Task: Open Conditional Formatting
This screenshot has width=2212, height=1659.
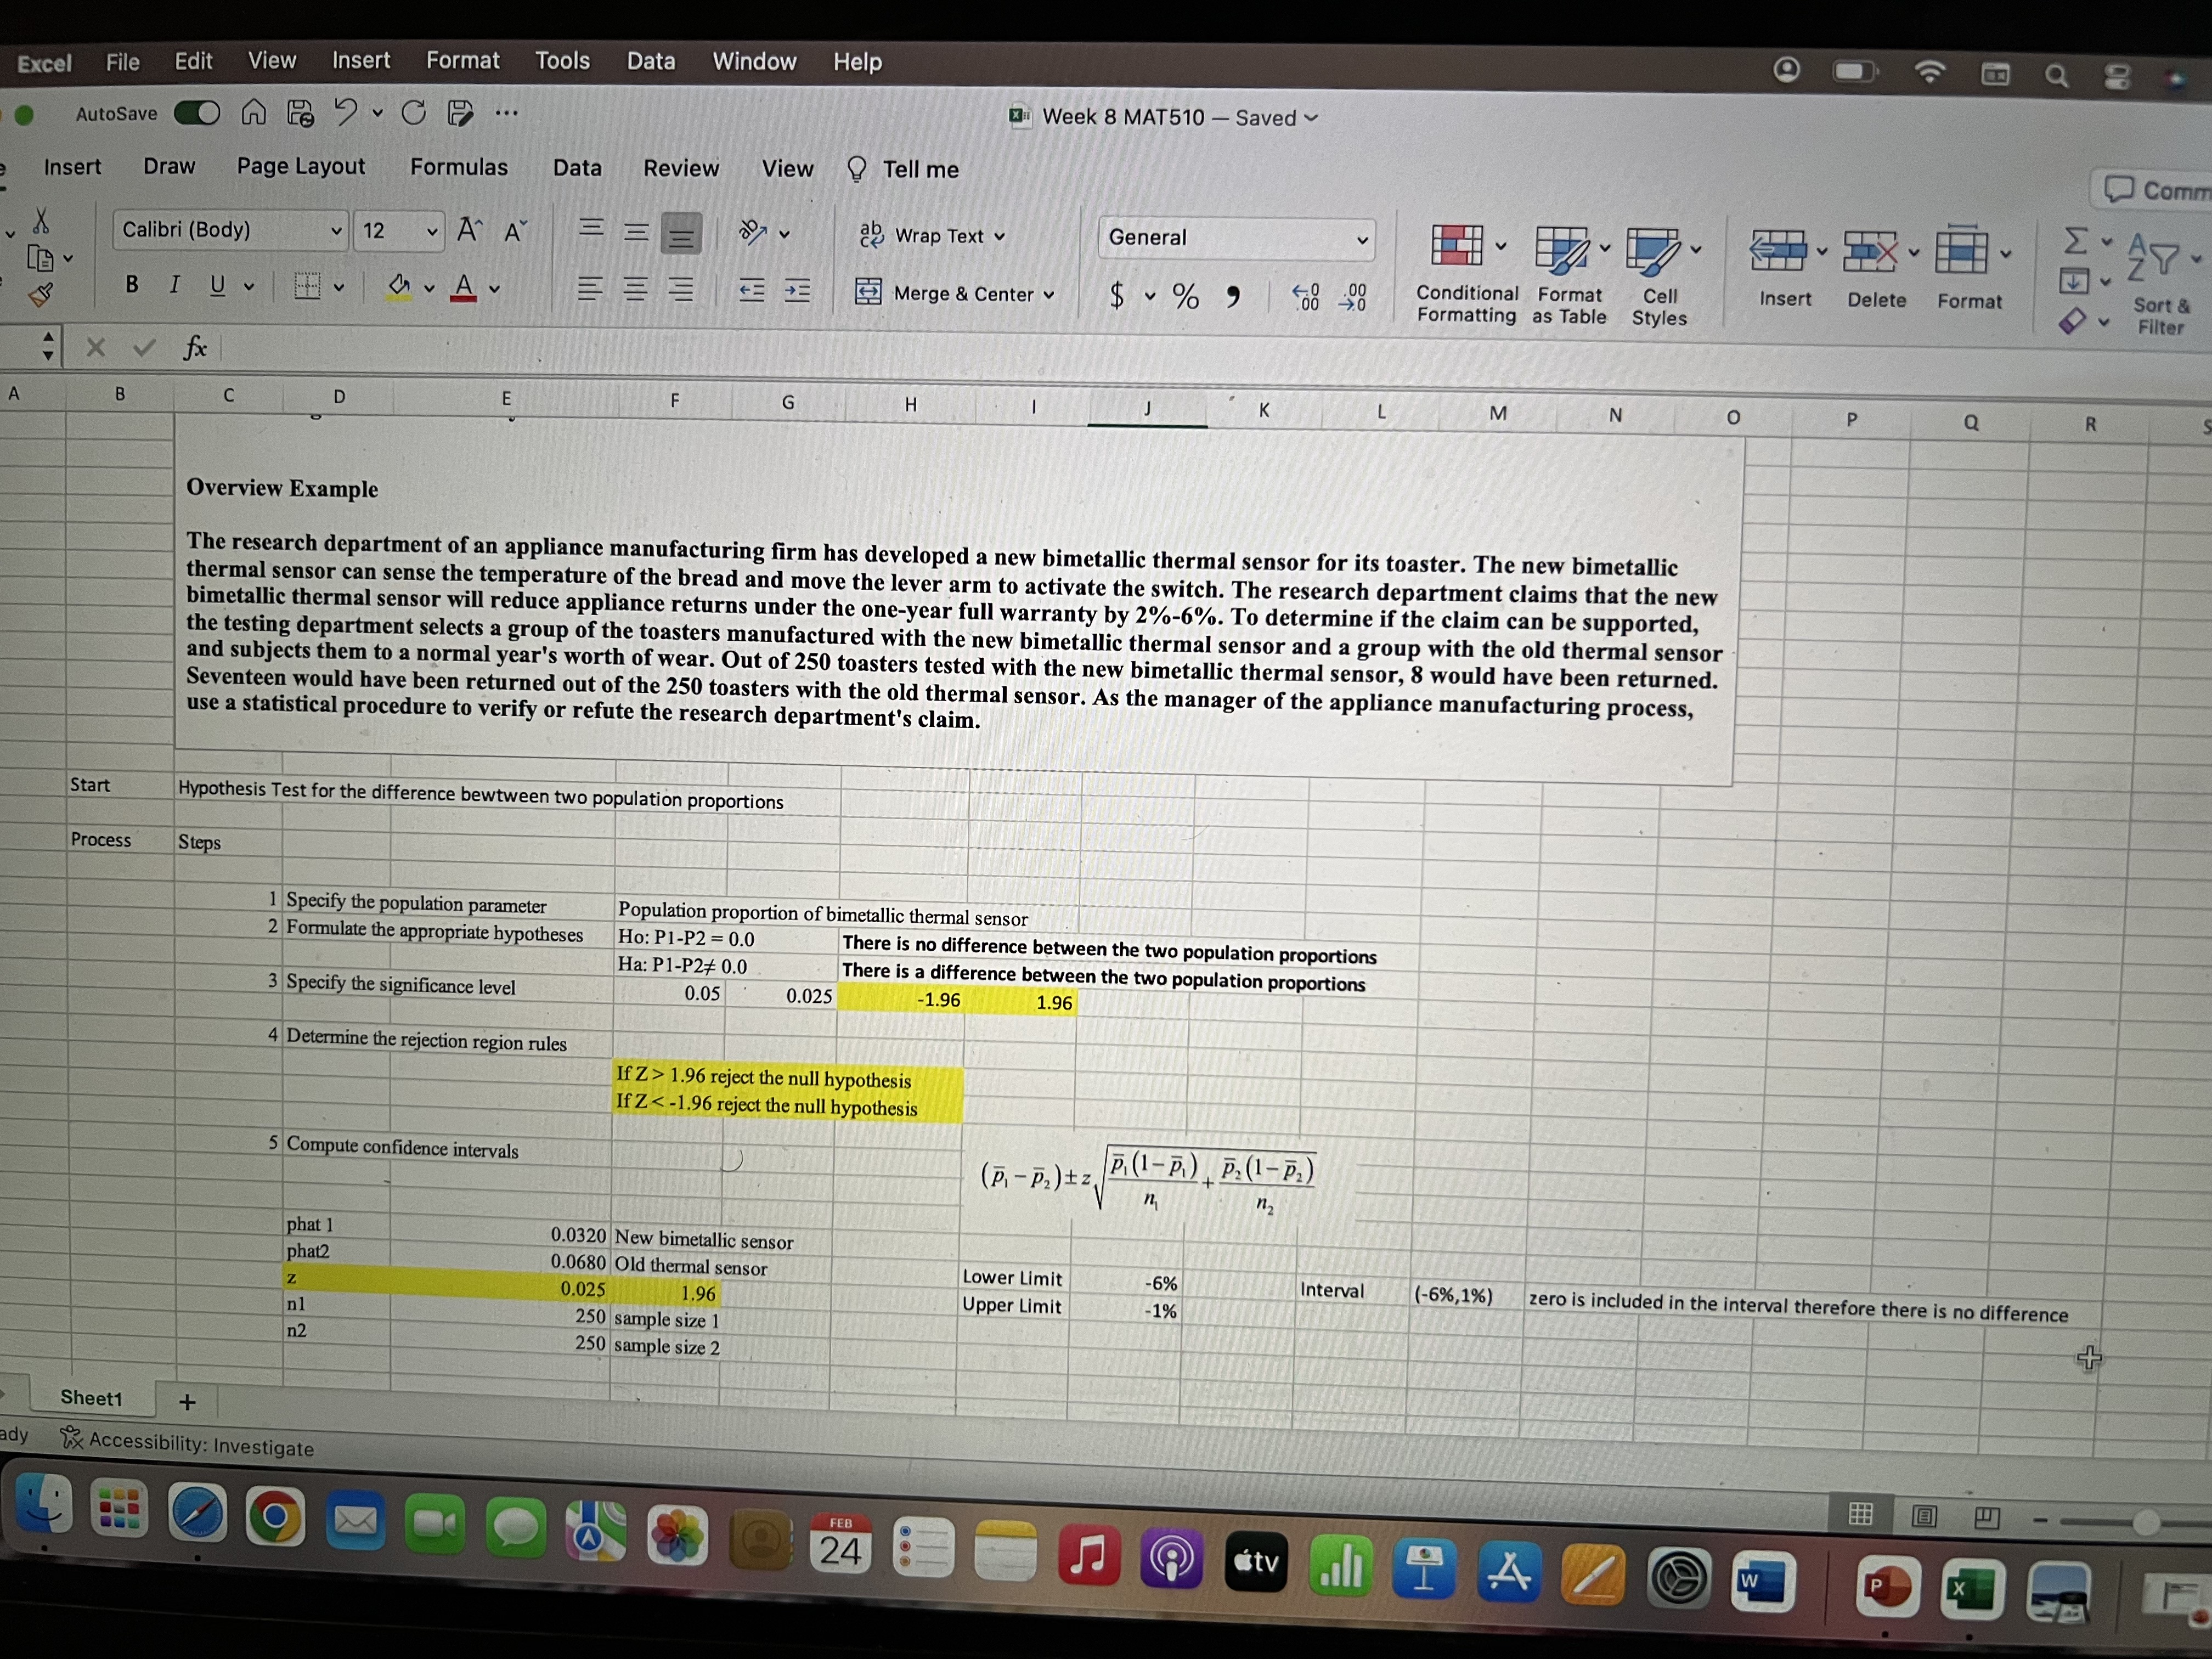Action: tap(1466, 273)
